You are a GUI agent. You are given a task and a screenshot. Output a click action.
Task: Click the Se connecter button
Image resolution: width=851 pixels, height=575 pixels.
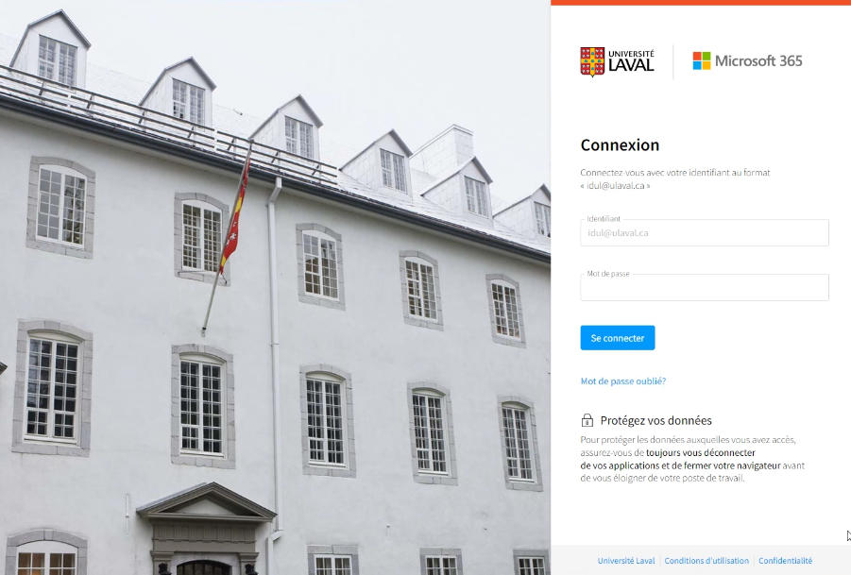[617, 338]
